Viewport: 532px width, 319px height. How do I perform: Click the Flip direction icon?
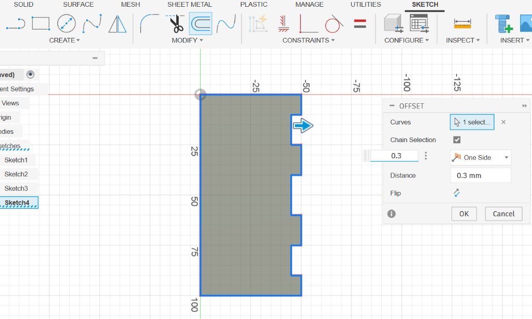coord(456,193)
